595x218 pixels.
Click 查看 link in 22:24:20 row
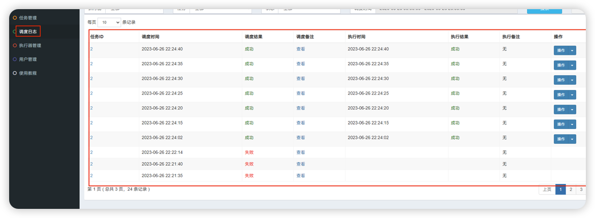coord(300,108)
